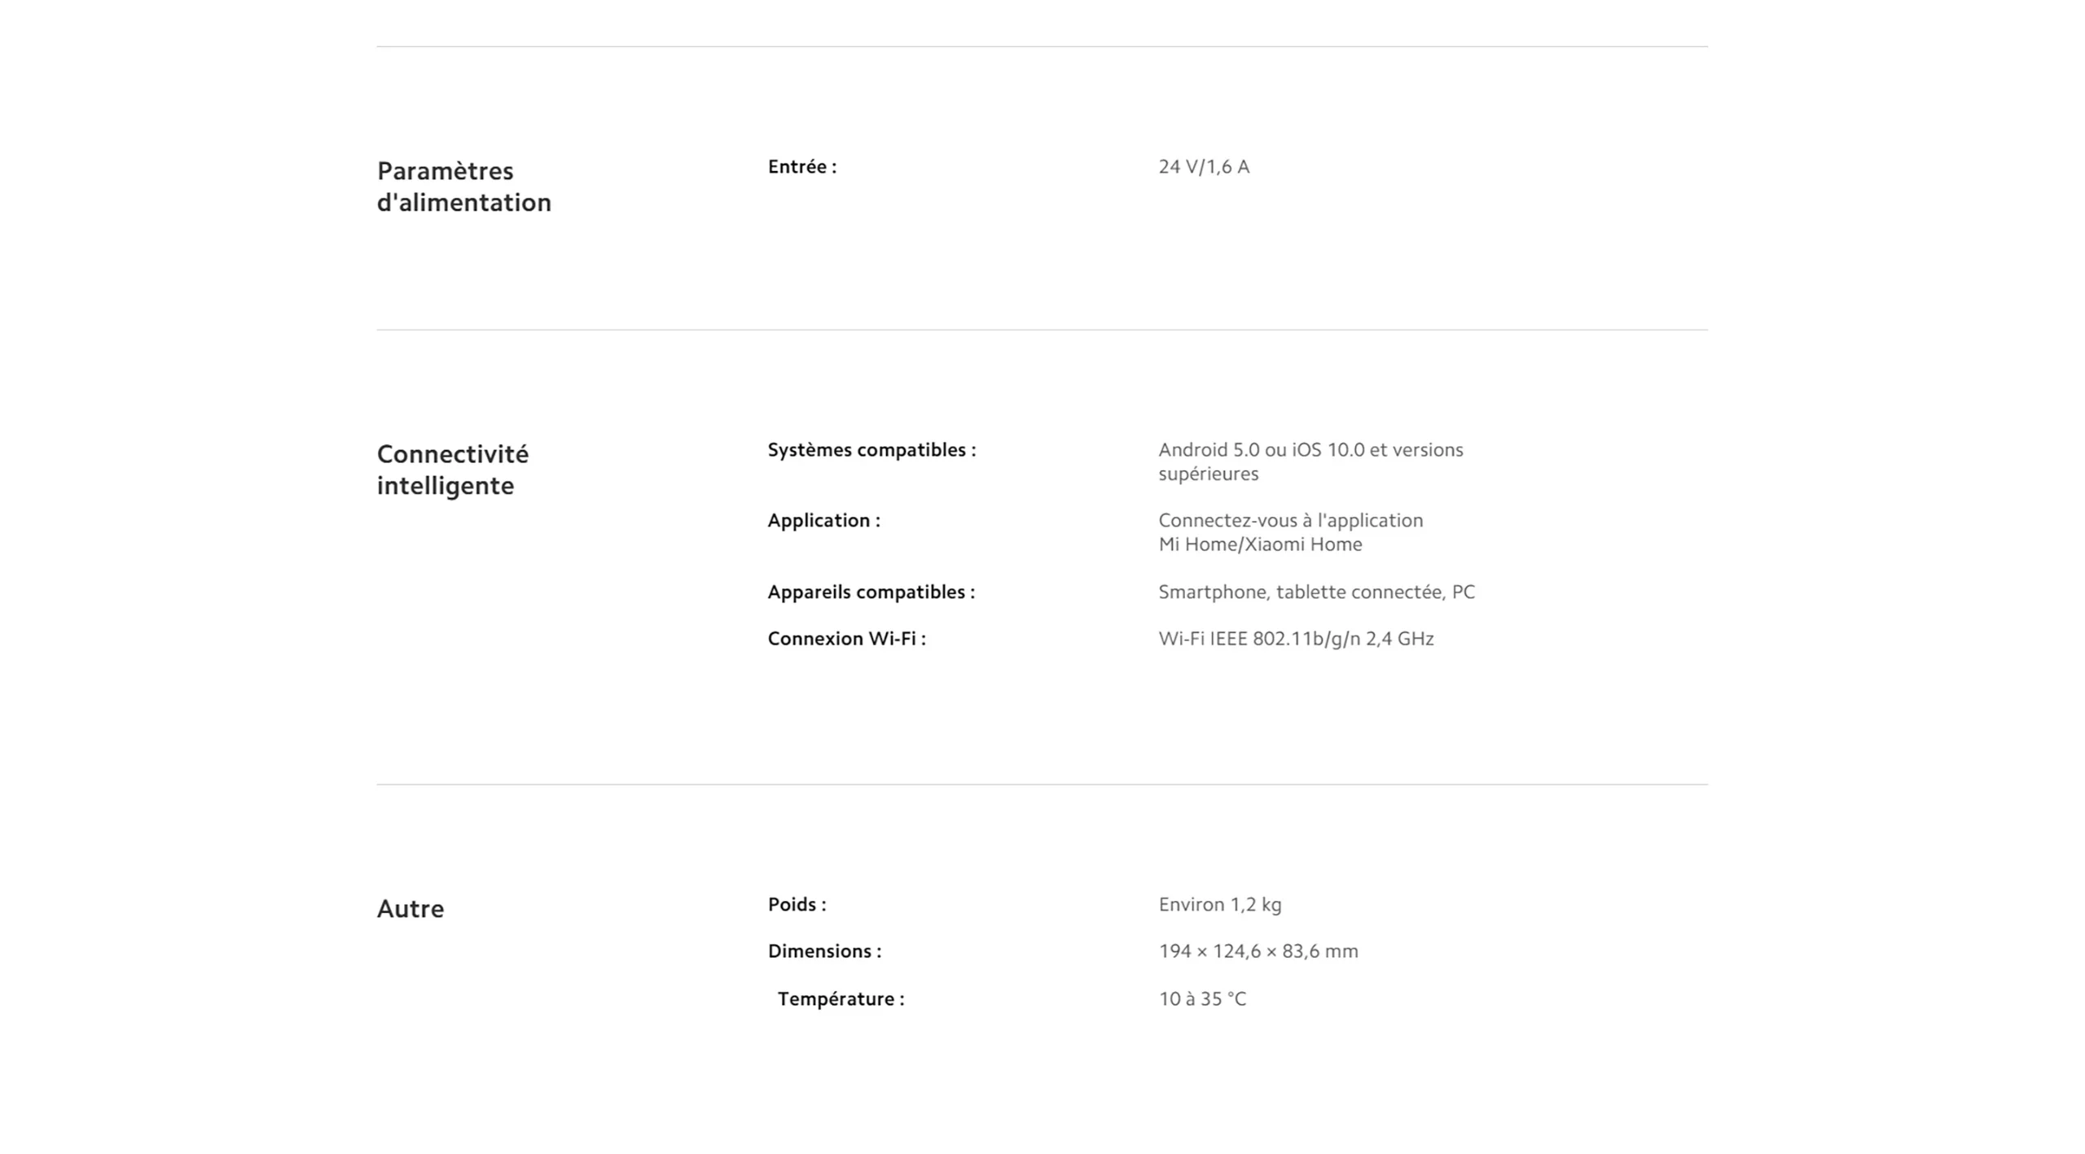The image size is (2085, 1154).
Task: Click the 194 × 124,6 × 83,6 mm value
Action: click(1258, 951)
